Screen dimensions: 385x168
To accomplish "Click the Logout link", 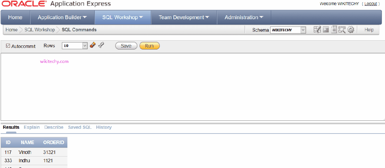I will point(371,4).
